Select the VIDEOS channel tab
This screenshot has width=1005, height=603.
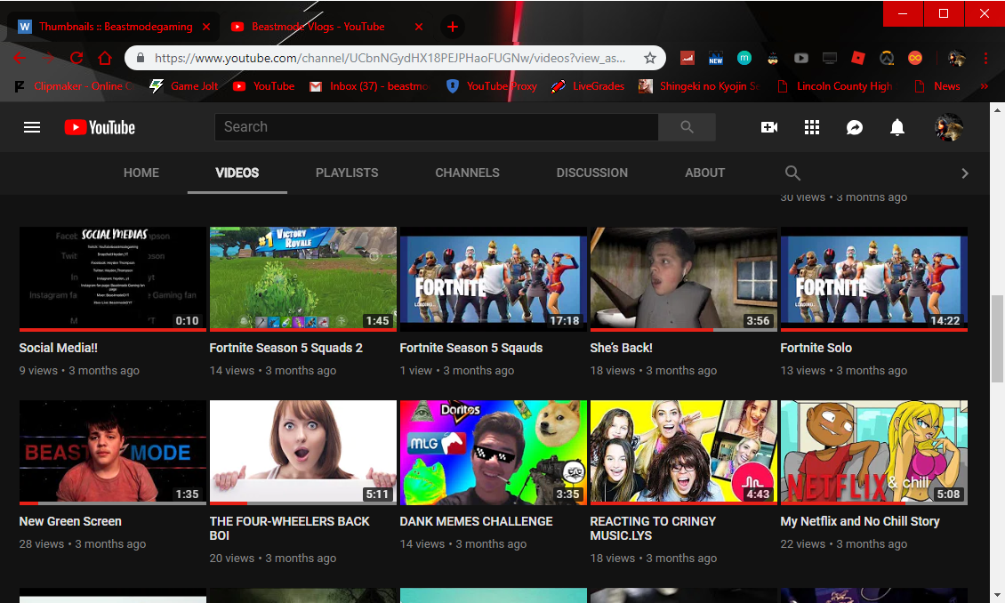237,173
